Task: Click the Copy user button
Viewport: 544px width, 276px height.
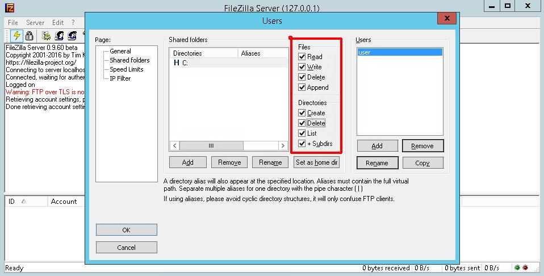Action: [422, 163]
